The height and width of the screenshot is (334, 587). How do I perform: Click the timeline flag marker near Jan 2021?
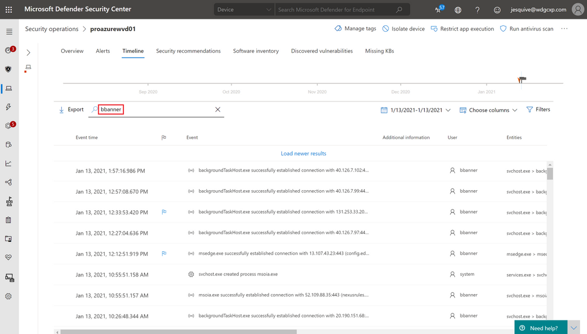click(x=522, y=79)
